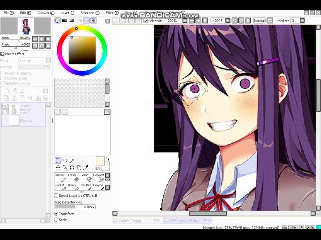Select the Move tool

point(58,168)
